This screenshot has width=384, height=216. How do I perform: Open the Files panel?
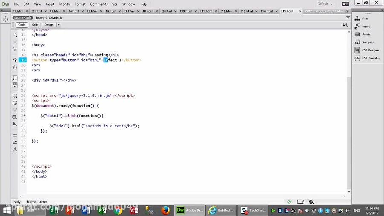pos(365,19)
